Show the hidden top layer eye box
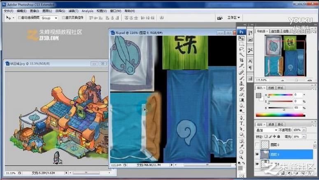The image size is (319, 180). coord(257,145)
